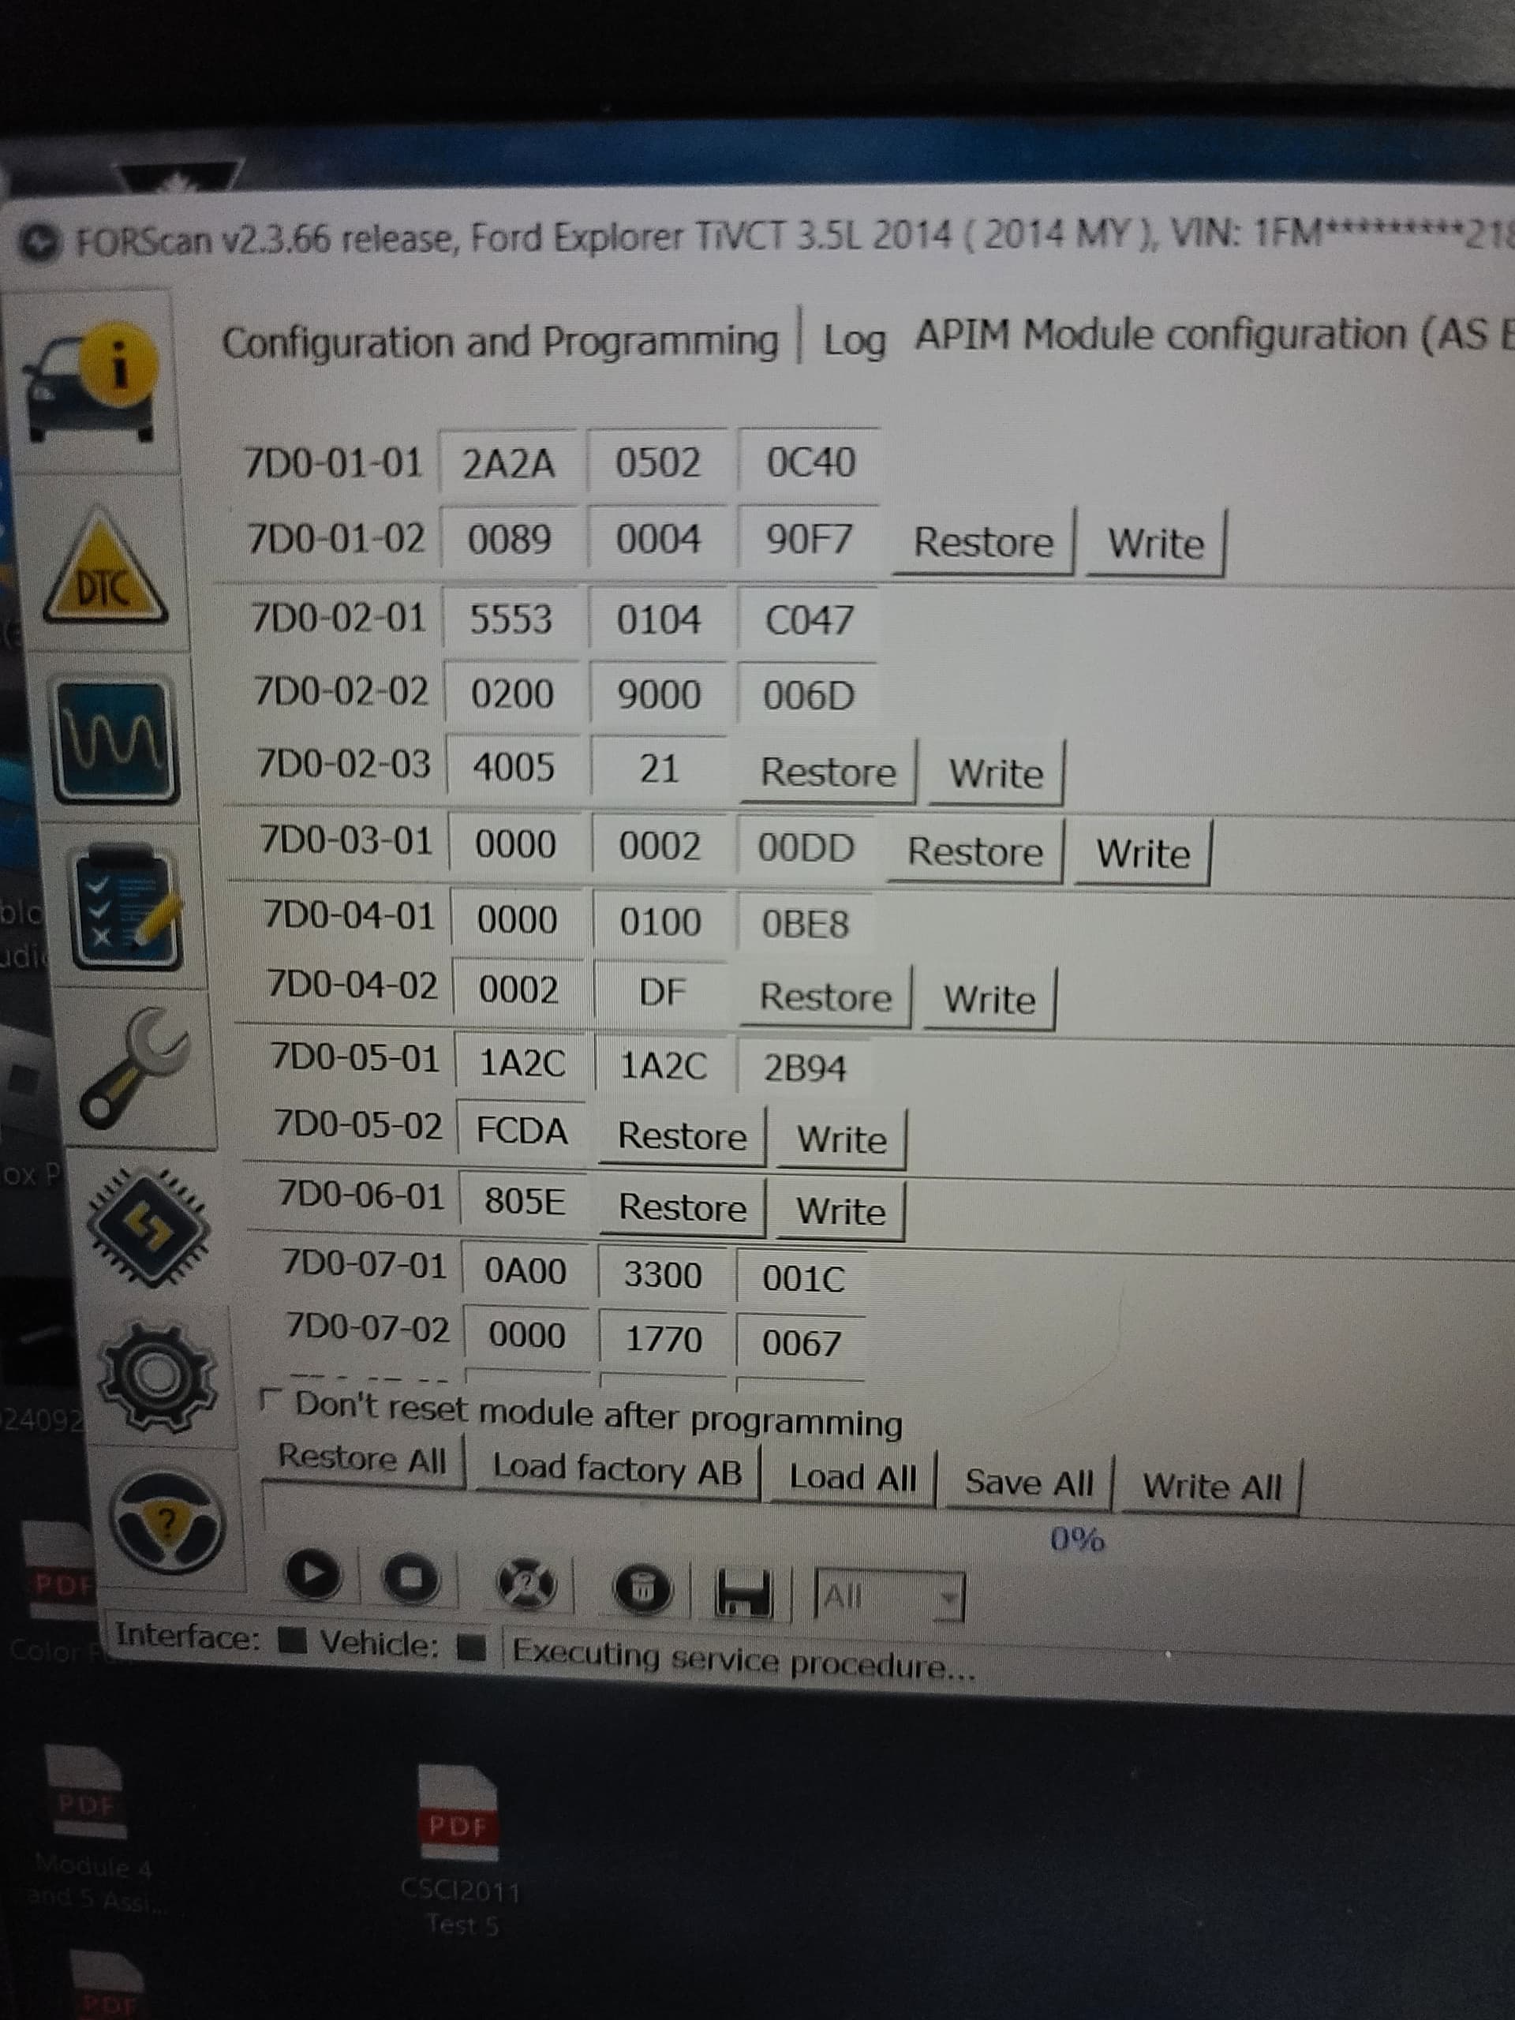Click the 7D0-05-01 row label
This screenshot has width=1515, height=2020.
coord(354,1057)
